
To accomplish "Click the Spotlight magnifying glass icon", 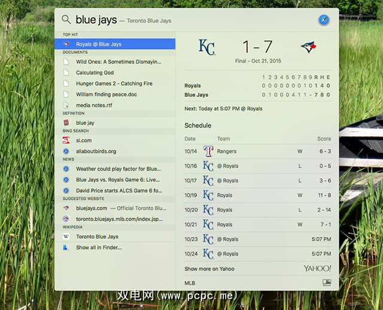I will tap(66, 20).
